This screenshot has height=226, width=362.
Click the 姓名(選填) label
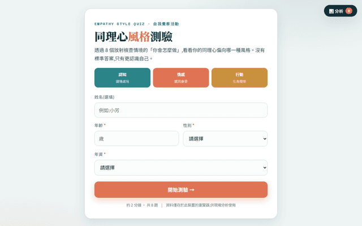pyautogui.click(x=104, y=97)
